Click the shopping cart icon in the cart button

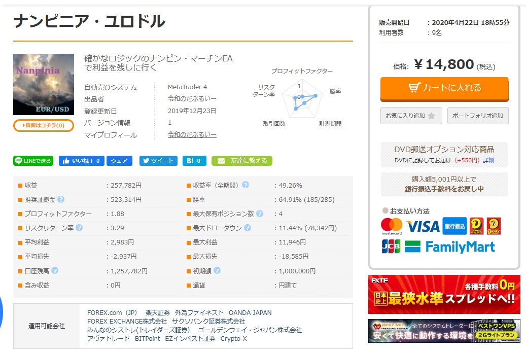tap(414, 88)
